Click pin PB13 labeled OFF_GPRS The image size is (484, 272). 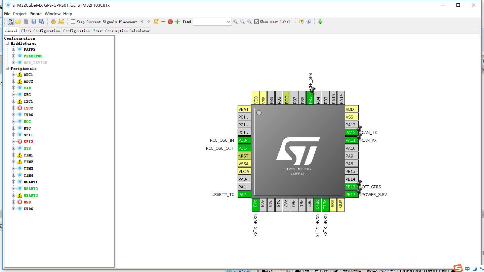pyautogui.click(x=352, y=187)
